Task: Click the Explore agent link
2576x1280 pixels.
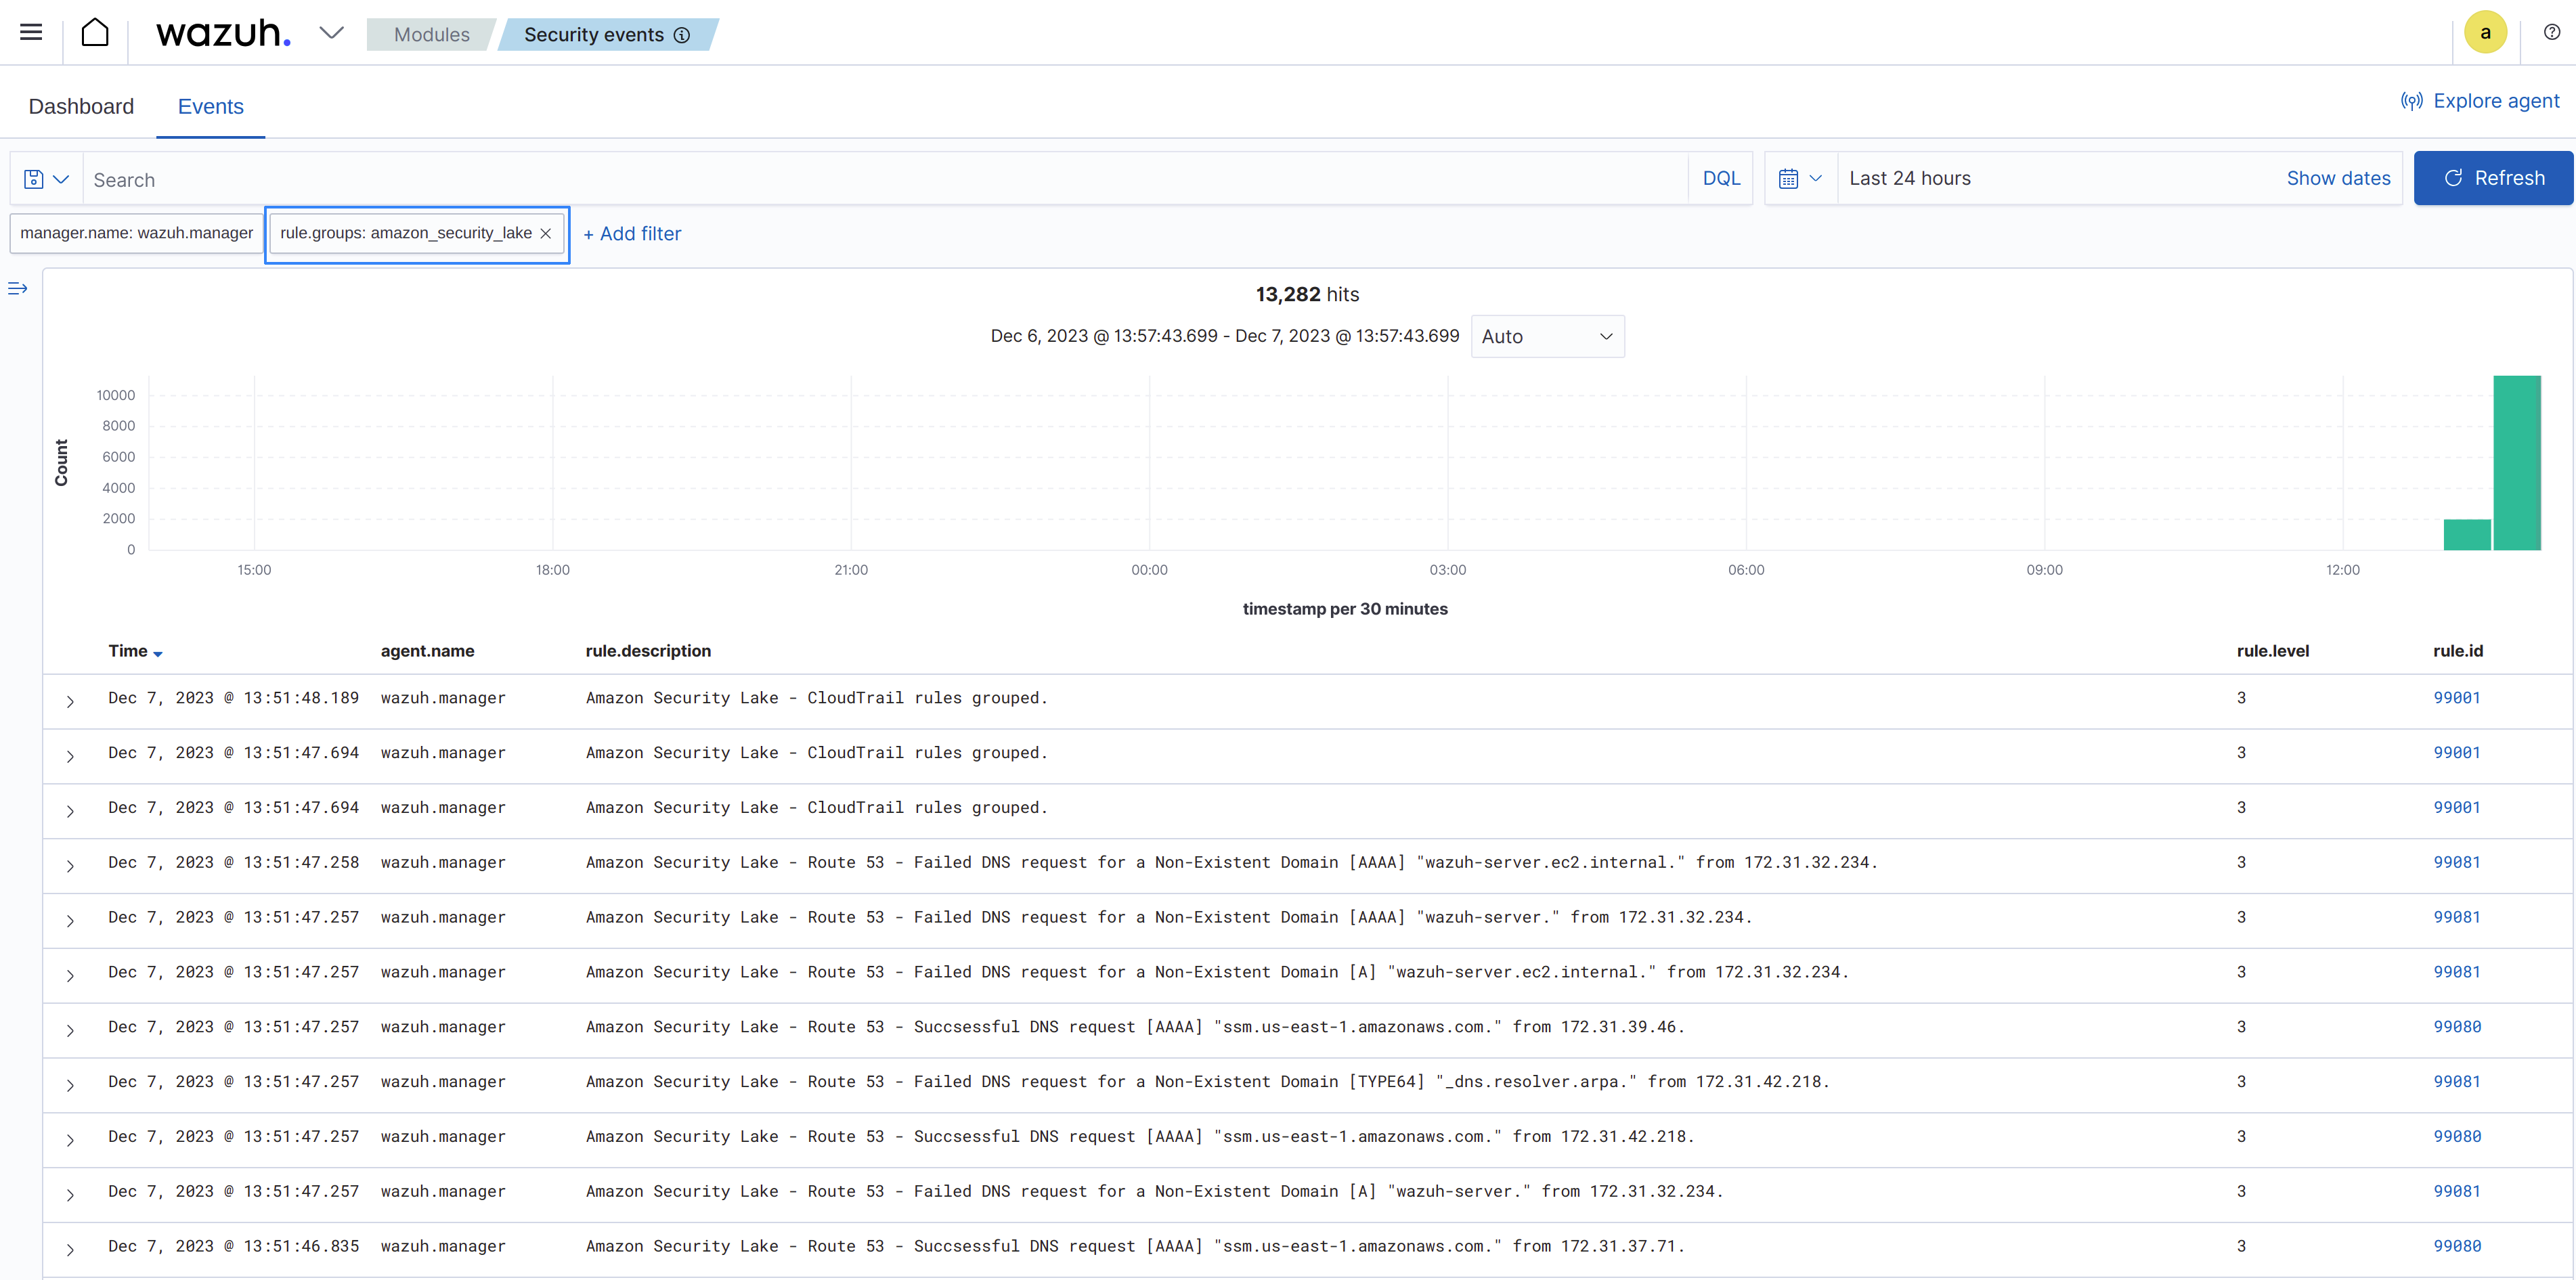Action: tap(2479, 101)
